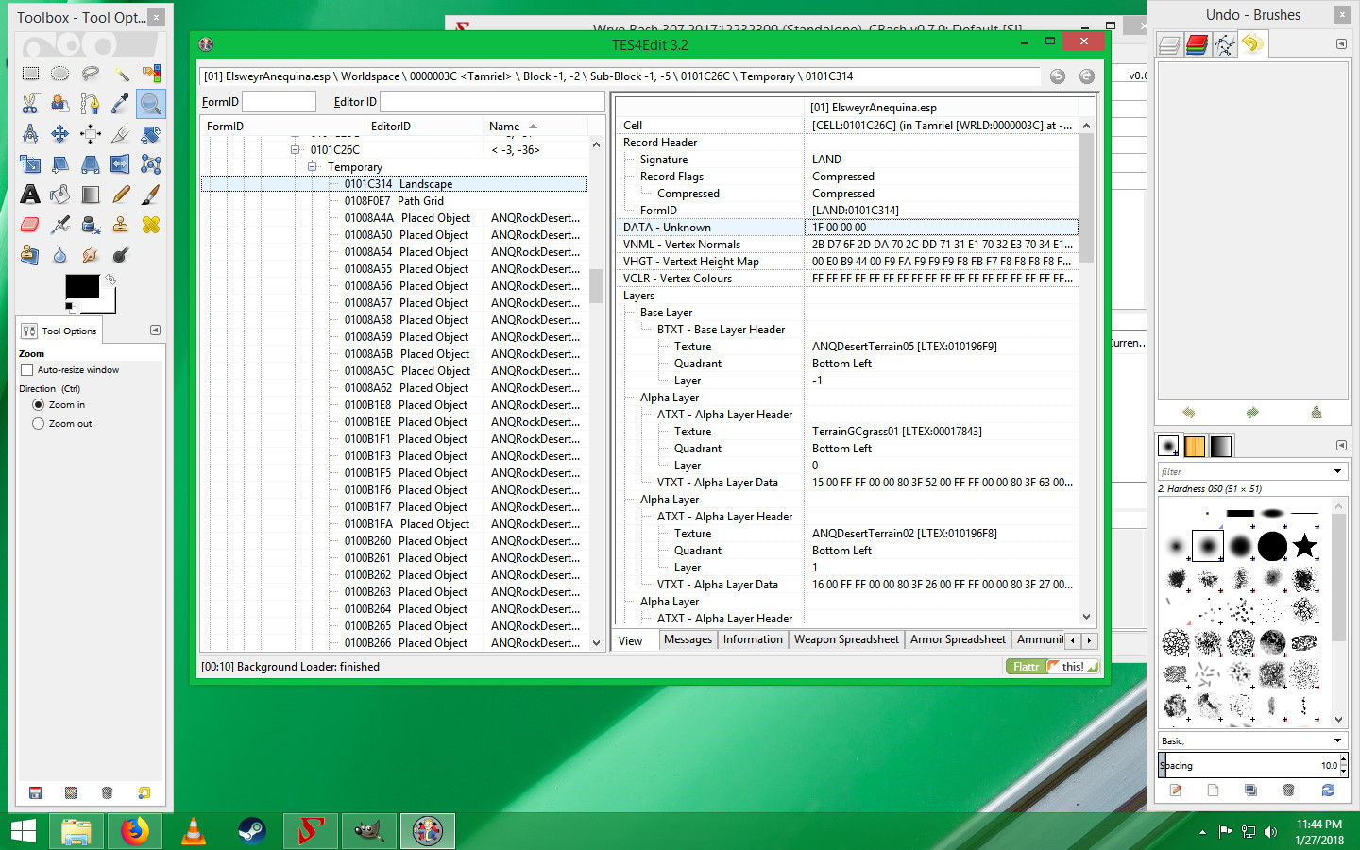Click the Editor ID search field
The image size is (1360, 850).
click(x=492, y=102)
